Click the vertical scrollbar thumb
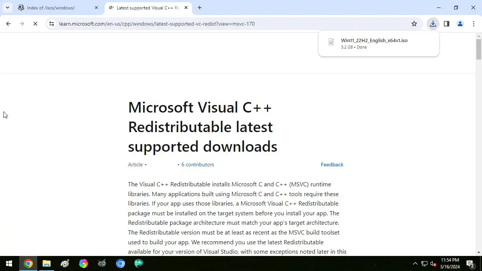Screen dimensions: 482x271 coord(479,49)
